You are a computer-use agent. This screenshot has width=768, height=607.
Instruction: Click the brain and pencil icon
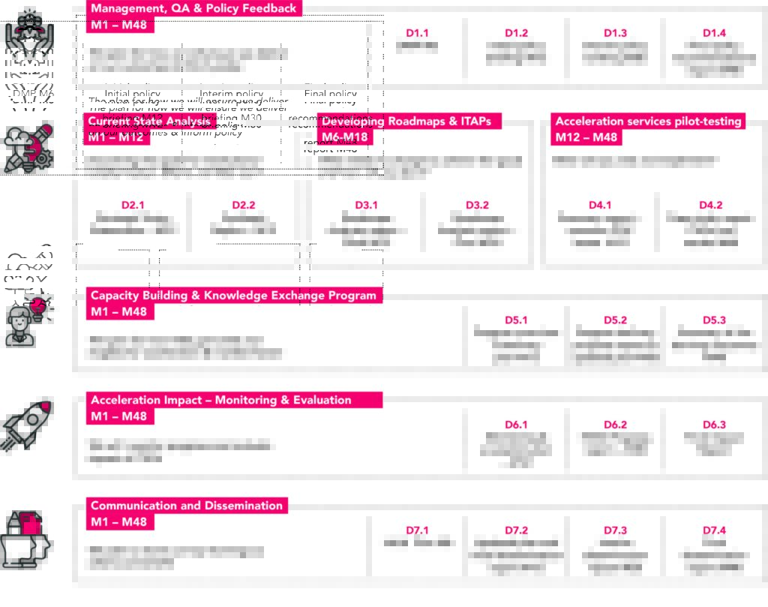28,148
